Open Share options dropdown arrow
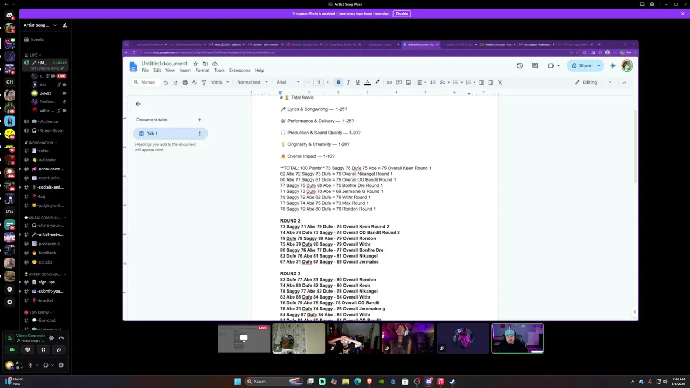 599,66
